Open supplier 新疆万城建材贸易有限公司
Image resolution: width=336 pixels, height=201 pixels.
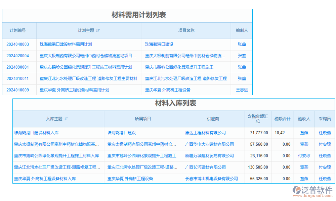click(x=209, y=156)
